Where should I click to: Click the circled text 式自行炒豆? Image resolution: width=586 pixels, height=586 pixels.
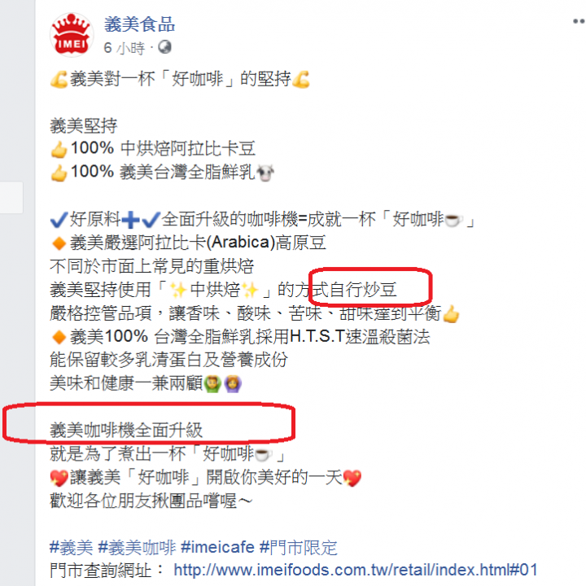click(x=354, y=290)
